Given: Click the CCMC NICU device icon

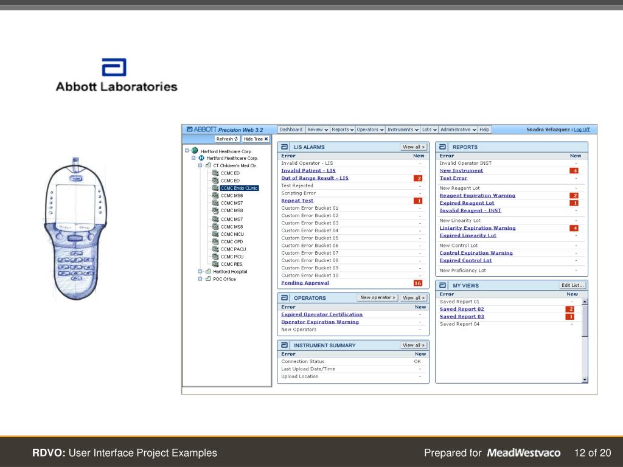Looking at the screenshot, I should pyautogui.click(x=215, y=234).
